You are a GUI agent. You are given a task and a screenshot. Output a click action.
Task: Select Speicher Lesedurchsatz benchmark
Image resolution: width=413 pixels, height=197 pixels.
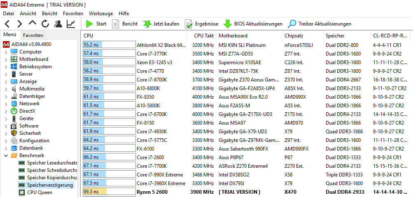48,163
